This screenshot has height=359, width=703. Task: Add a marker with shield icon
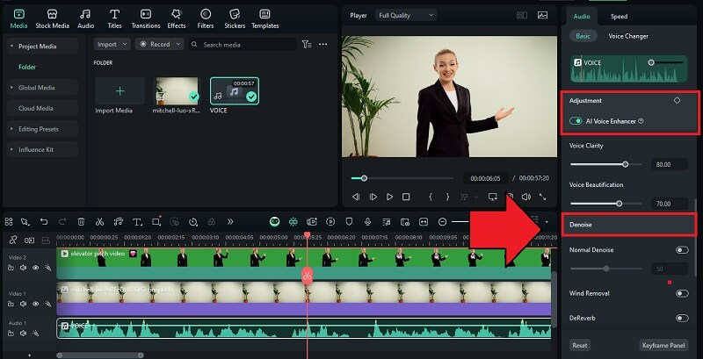349,221
